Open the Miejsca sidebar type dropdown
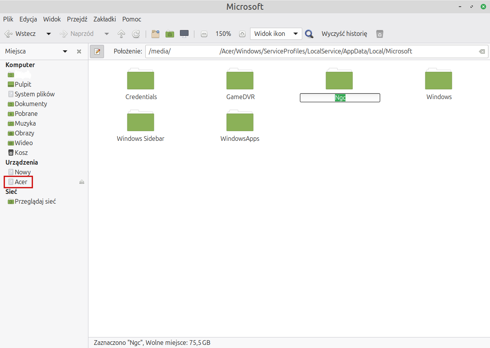 (x=65, y=51)
